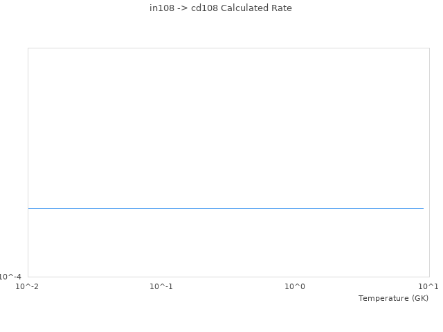
Task: Select "in108" in the chart title
Action: 161,8
